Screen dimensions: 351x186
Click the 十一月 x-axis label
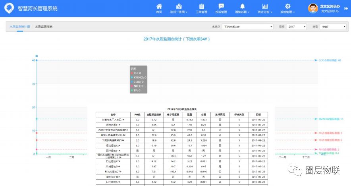(282, 157)
